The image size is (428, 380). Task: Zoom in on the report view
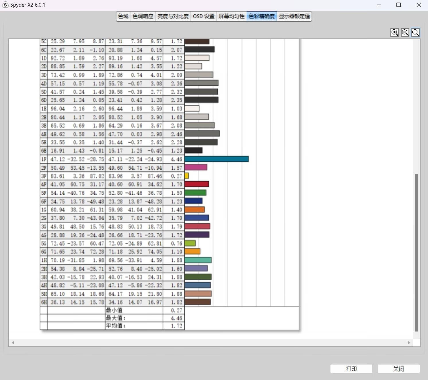click(395, 32)
